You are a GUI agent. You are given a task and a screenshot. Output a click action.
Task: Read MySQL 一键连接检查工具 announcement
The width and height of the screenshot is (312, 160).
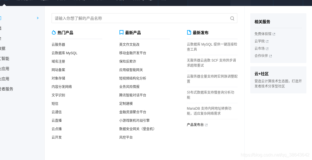click(x=212, y=47)
